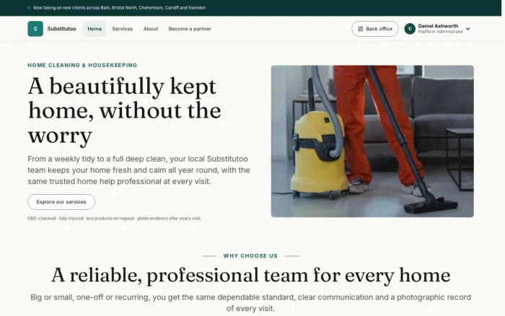Open the Services nav item

coord(123,29)
